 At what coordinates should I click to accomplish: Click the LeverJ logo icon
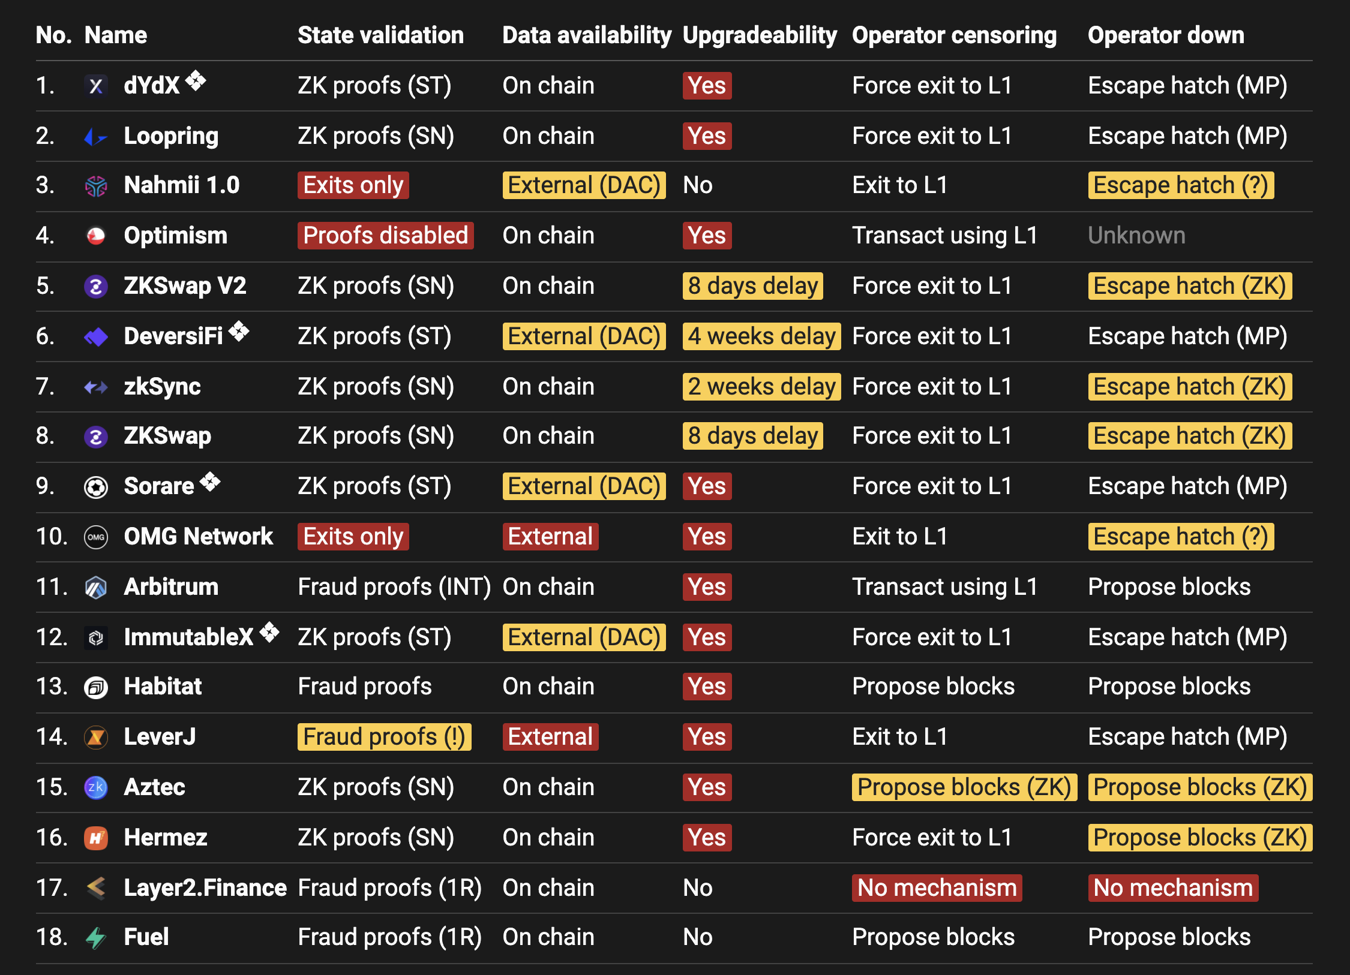tap(96, 738)
